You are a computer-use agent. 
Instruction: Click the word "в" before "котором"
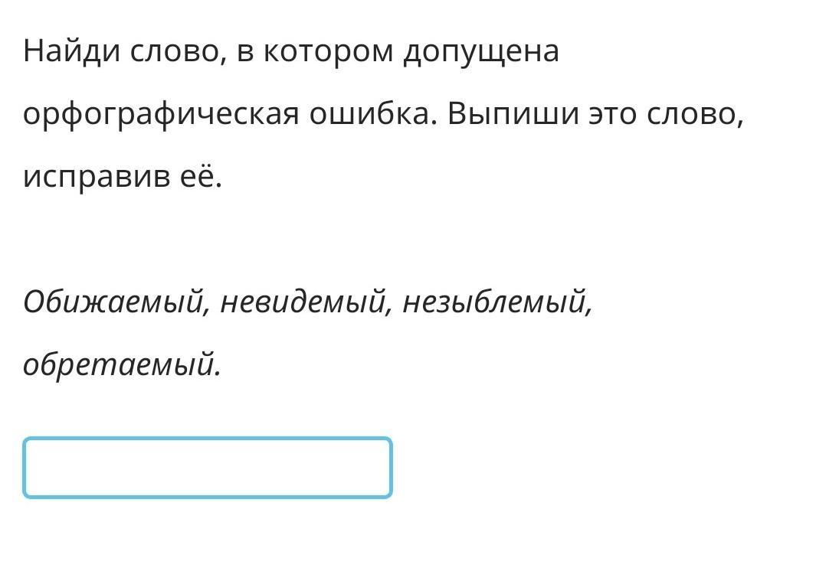(245, 52)
